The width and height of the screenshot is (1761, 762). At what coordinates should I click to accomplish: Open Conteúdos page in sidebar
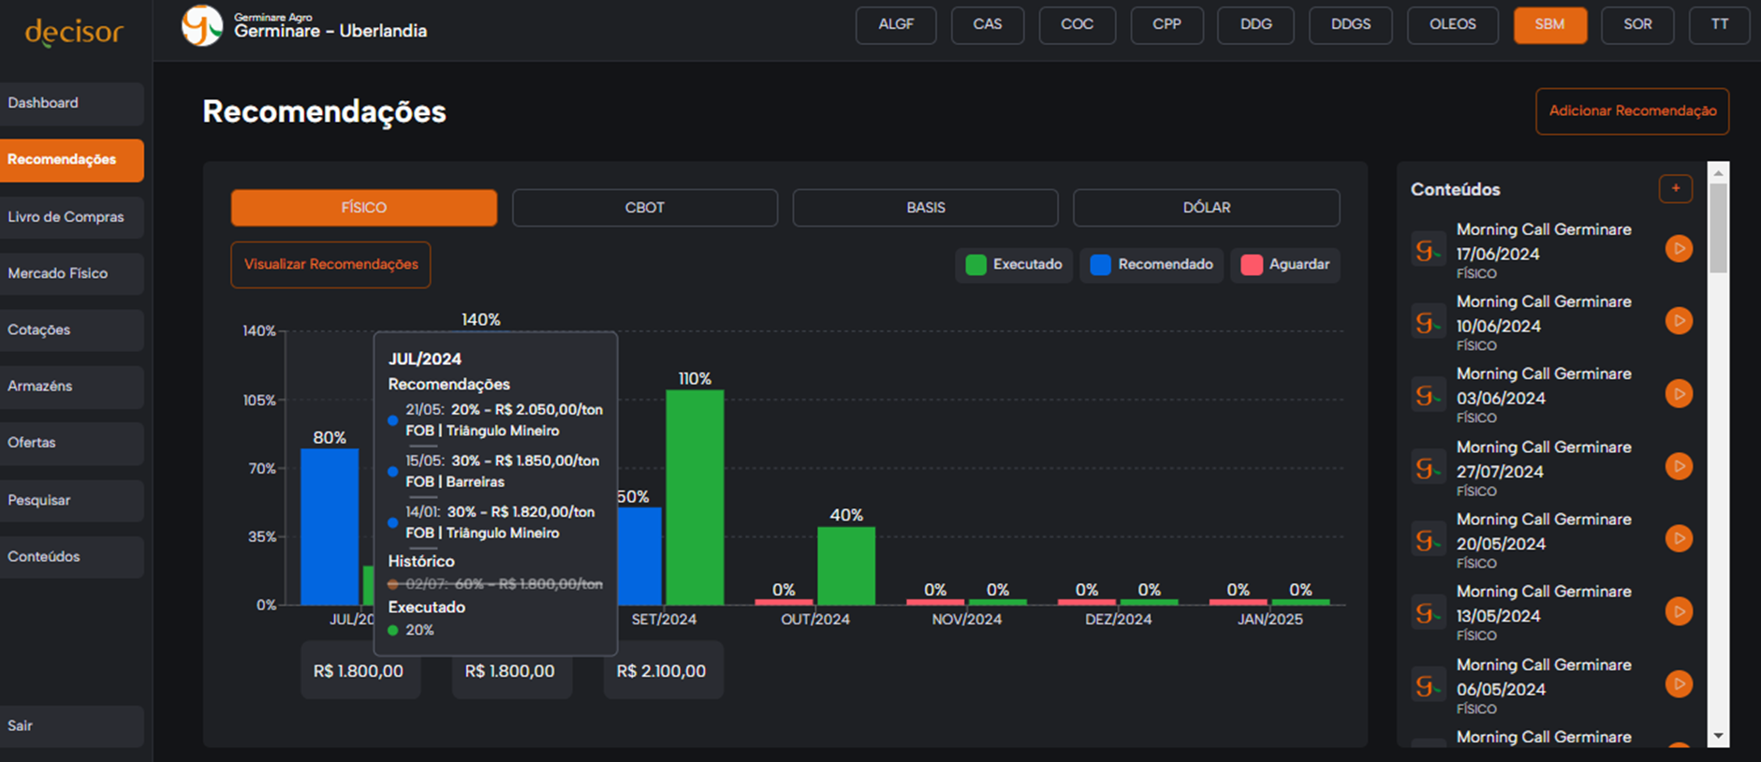pos(72,557)
